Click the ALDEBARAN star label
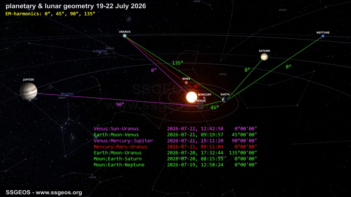351x197 pixels. (100, 51)
